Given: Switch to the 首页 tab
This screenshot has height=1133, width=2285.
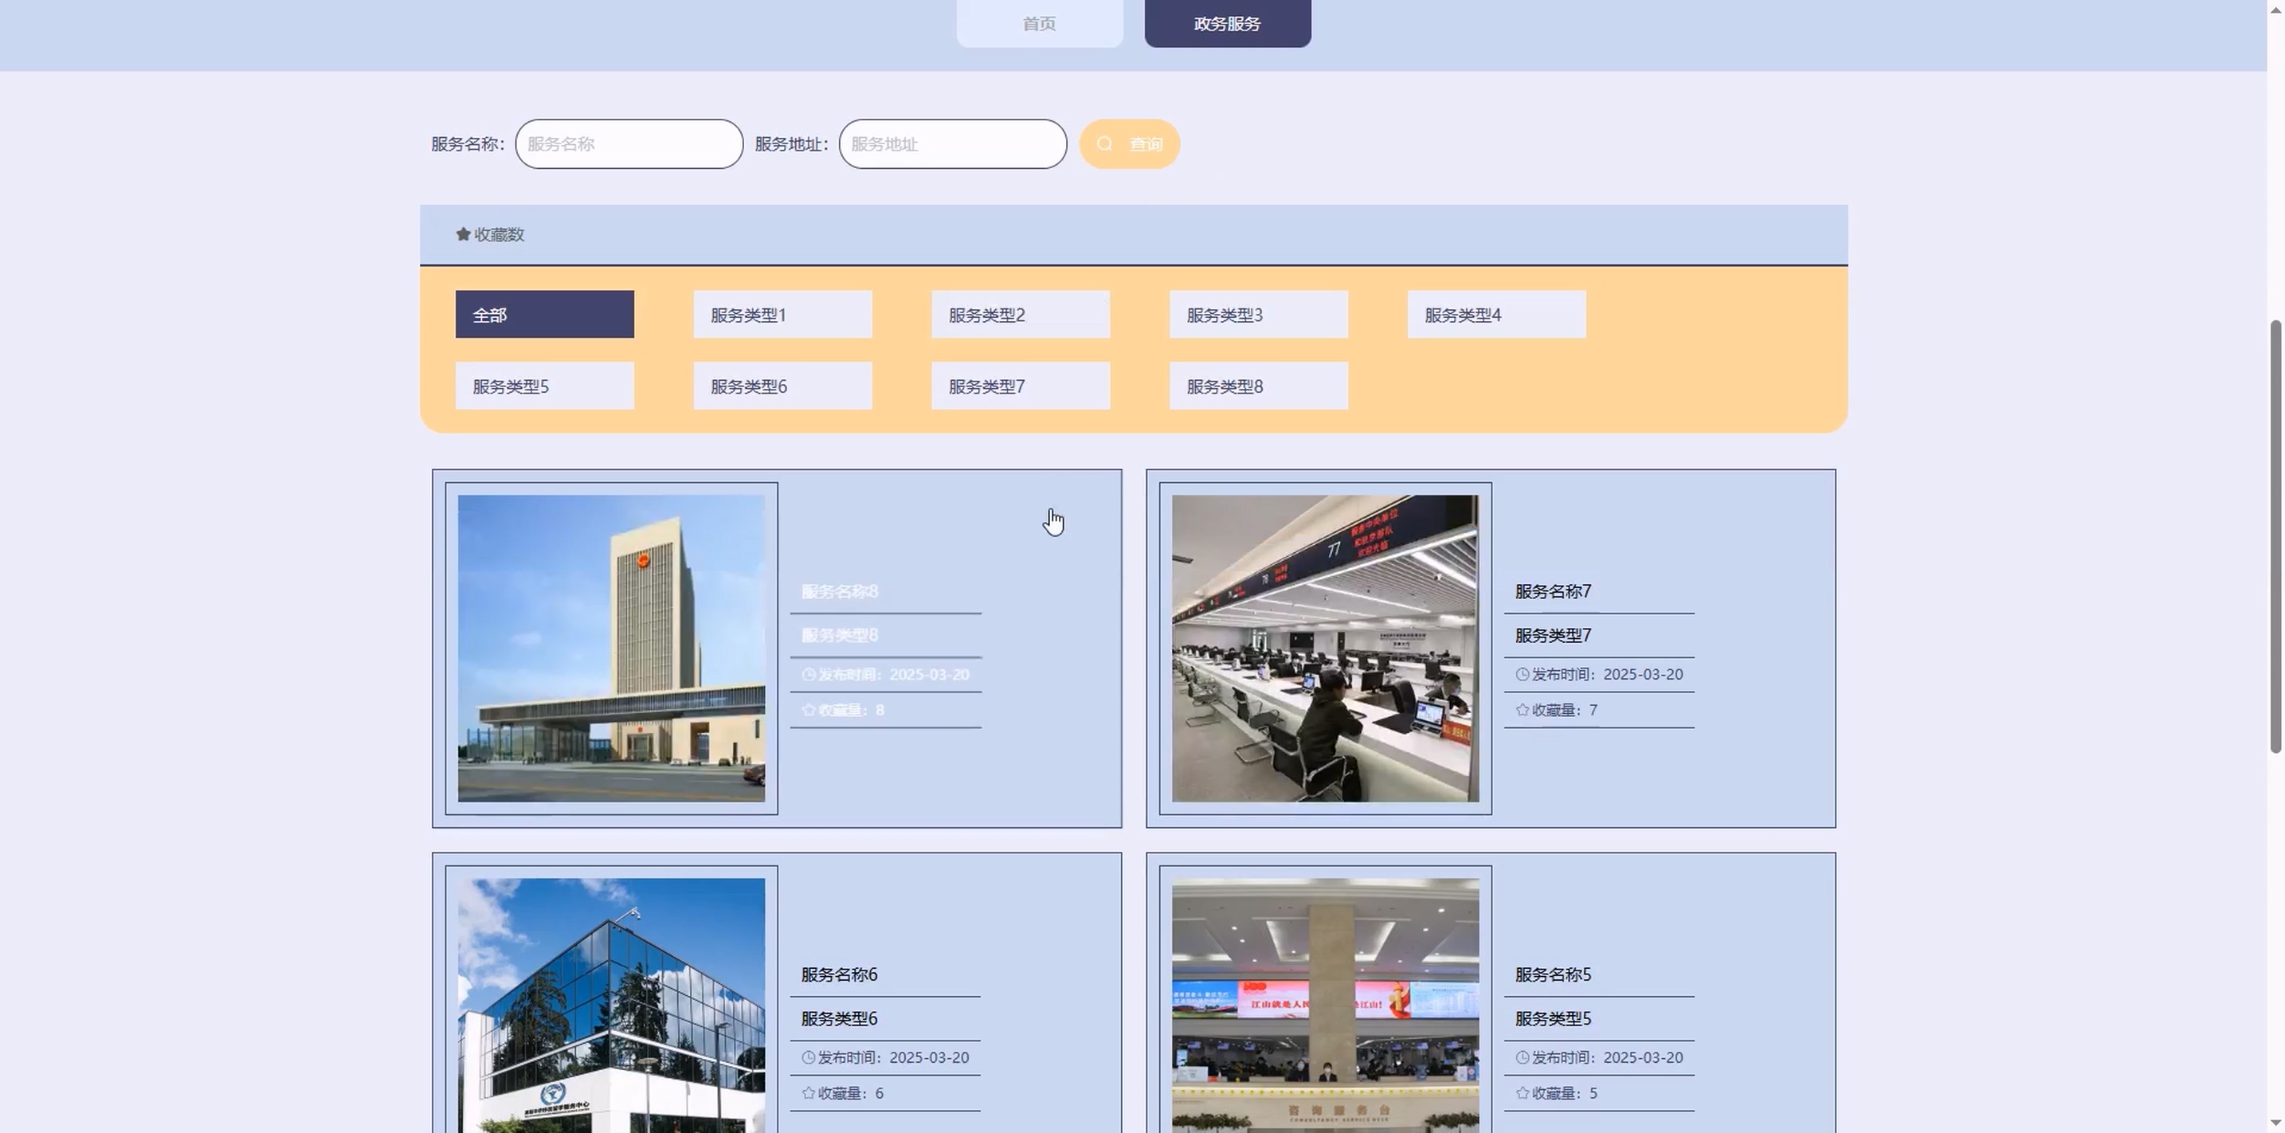Looking at the screenshot, I should 1039,24.
